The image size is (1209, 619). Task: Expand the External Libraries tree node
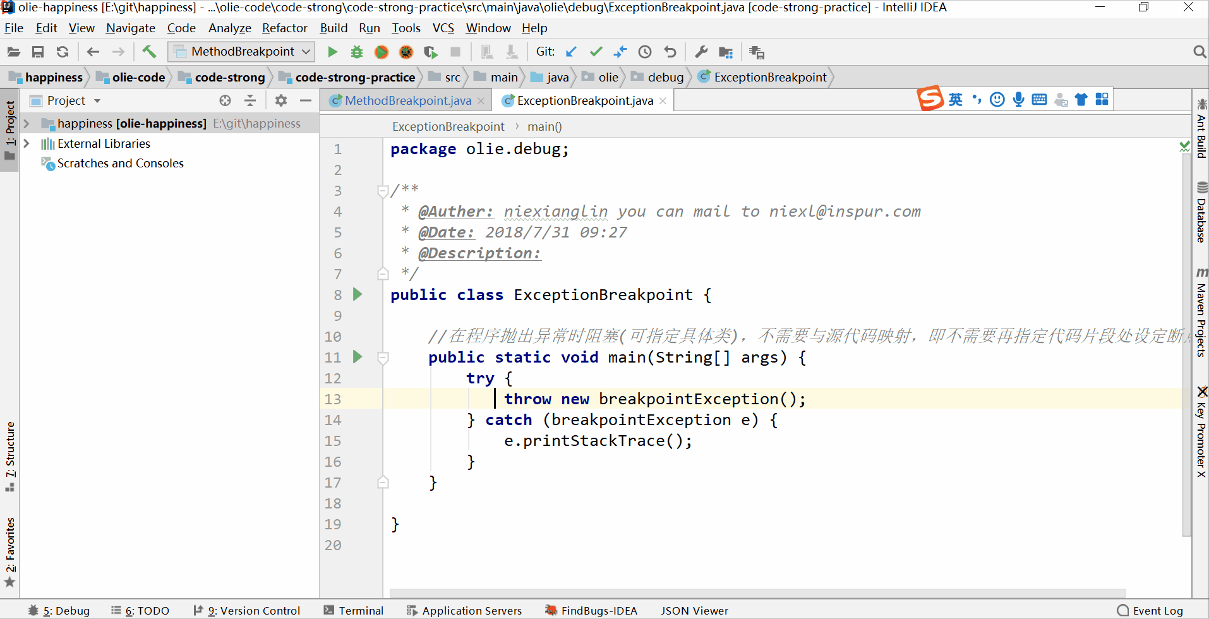coord(27,144)
